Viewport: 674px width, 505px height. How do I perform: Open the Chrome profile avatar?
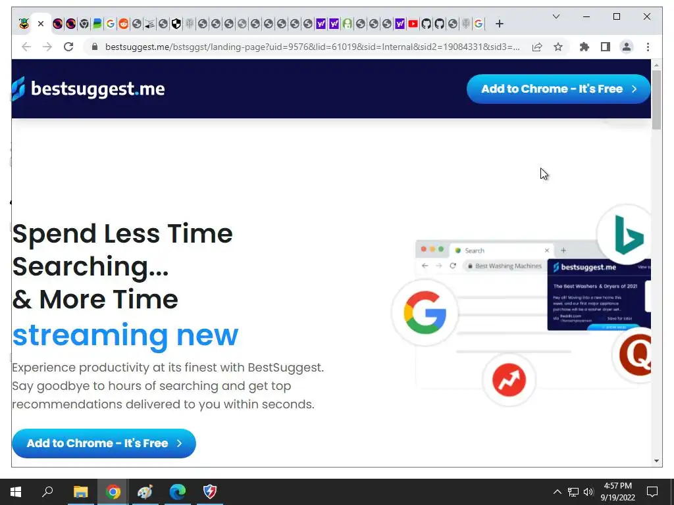pyautogui.click(x=627, y=47)
